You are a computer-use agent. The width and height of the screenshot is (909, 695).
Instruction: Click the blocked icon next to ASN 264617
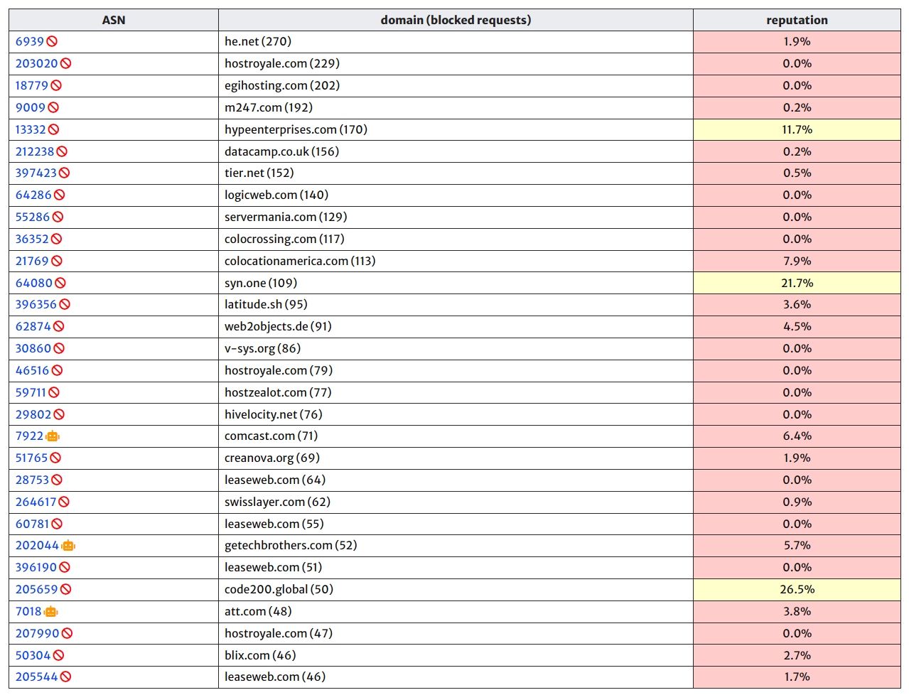pos(64,502)
